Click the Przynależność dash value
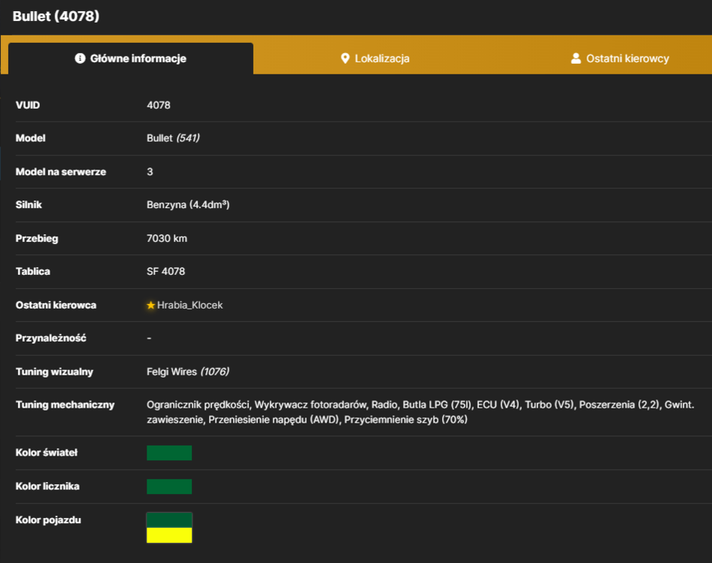Image resolution: width=712 pixels, height=563 pixels. [x=149, y=338]
